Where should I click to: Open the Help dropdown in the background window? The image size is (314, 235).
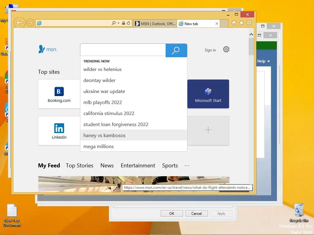[x=263, y=61]
